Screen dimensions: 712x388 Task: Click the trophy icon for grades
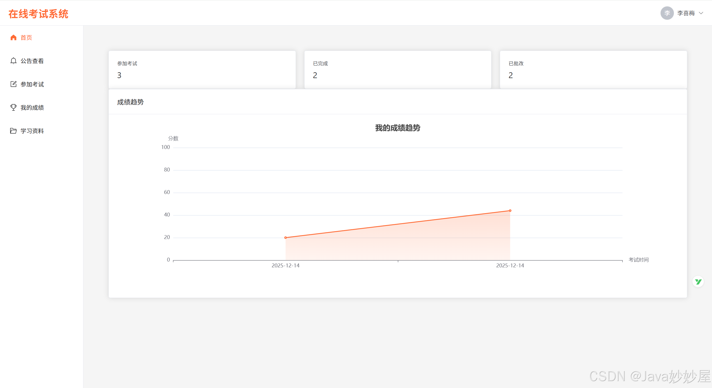pos(13,108)
